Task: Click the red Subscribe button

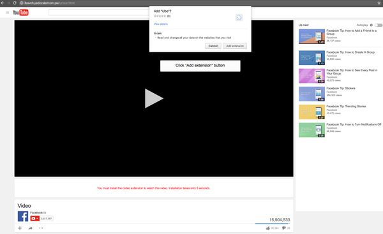Action: pos(35,219)
